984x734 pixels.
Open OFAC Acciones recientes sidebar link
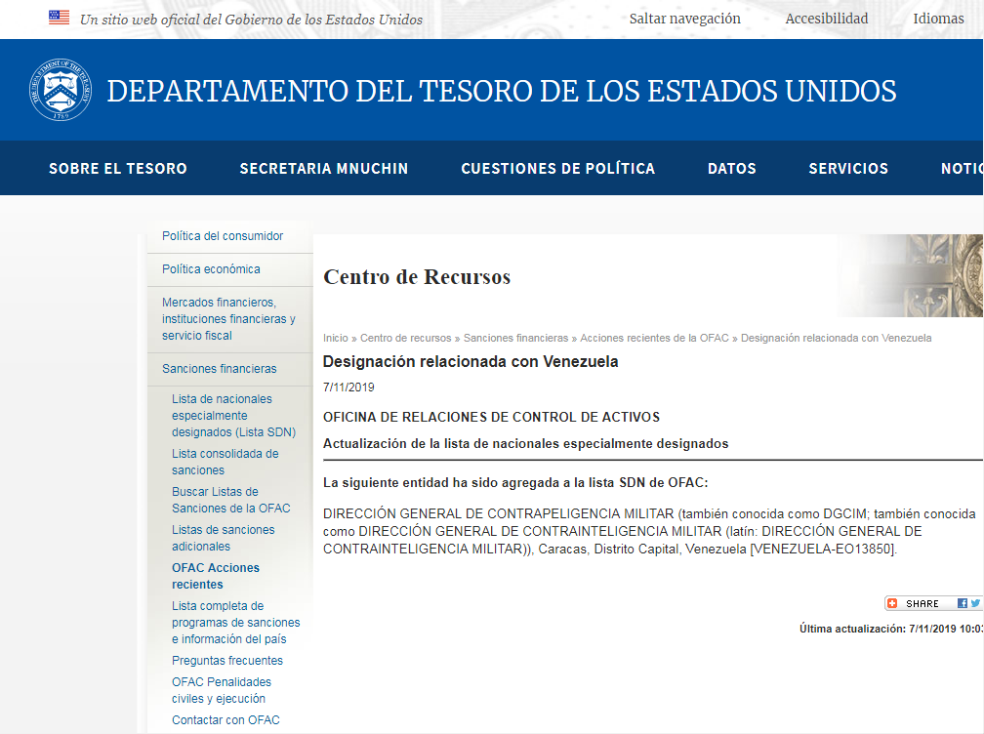click(215, 576)
